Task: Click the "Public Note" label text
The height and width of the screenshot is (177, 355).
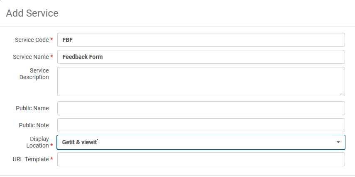Action: [34, 125]
